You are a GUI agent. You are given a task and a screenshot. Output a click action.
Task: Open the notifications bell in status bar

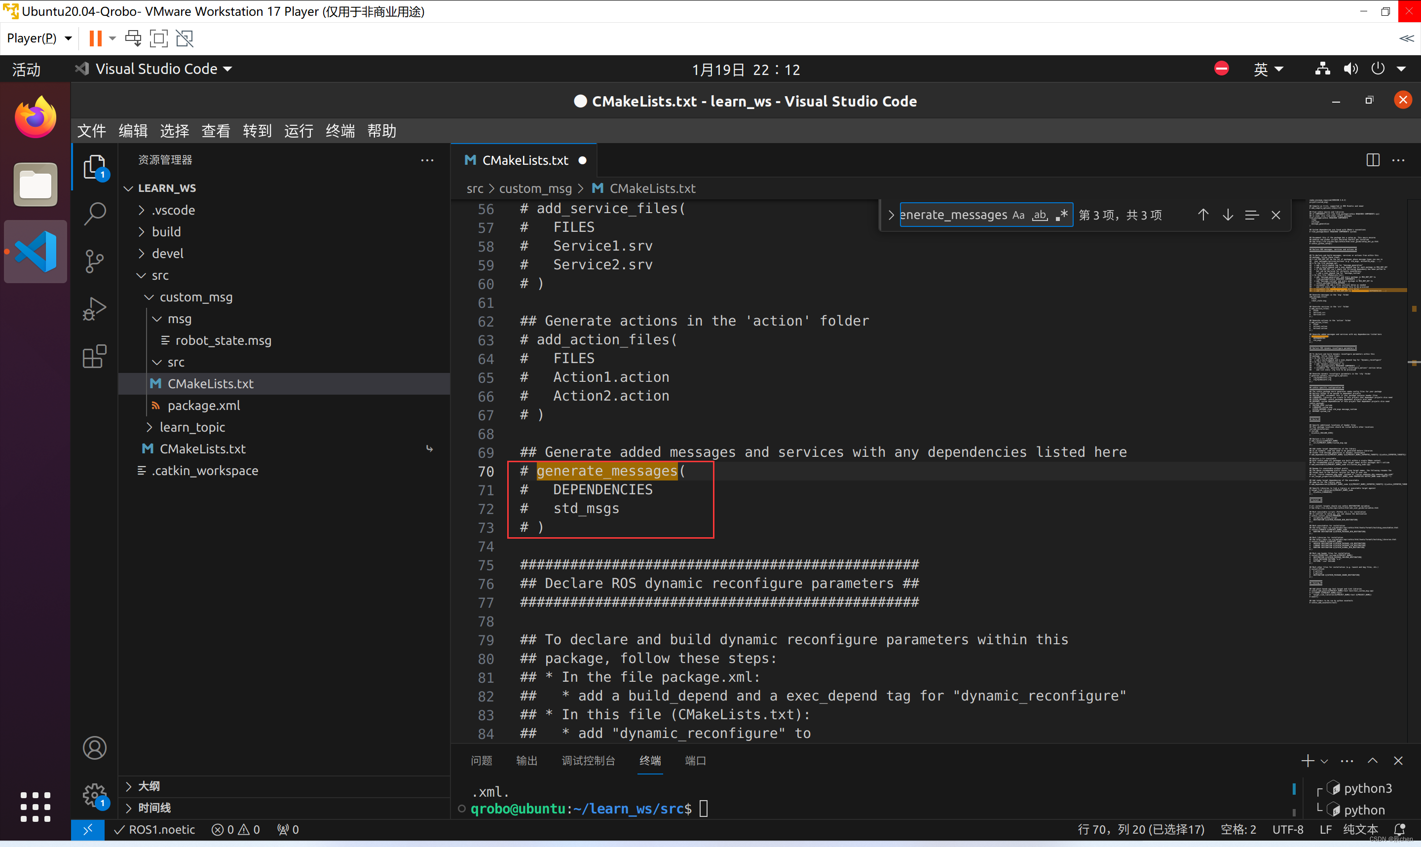[1399, 829]
